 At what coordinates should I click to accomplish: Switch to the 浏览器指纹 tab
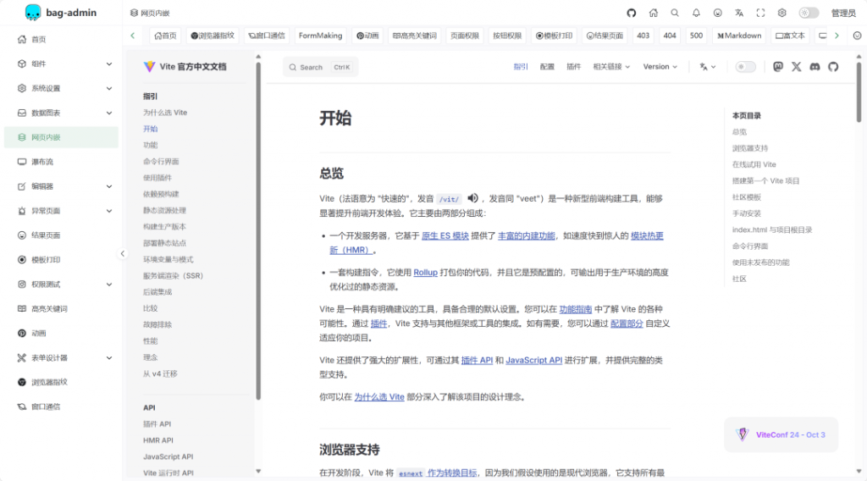(213, 36)
